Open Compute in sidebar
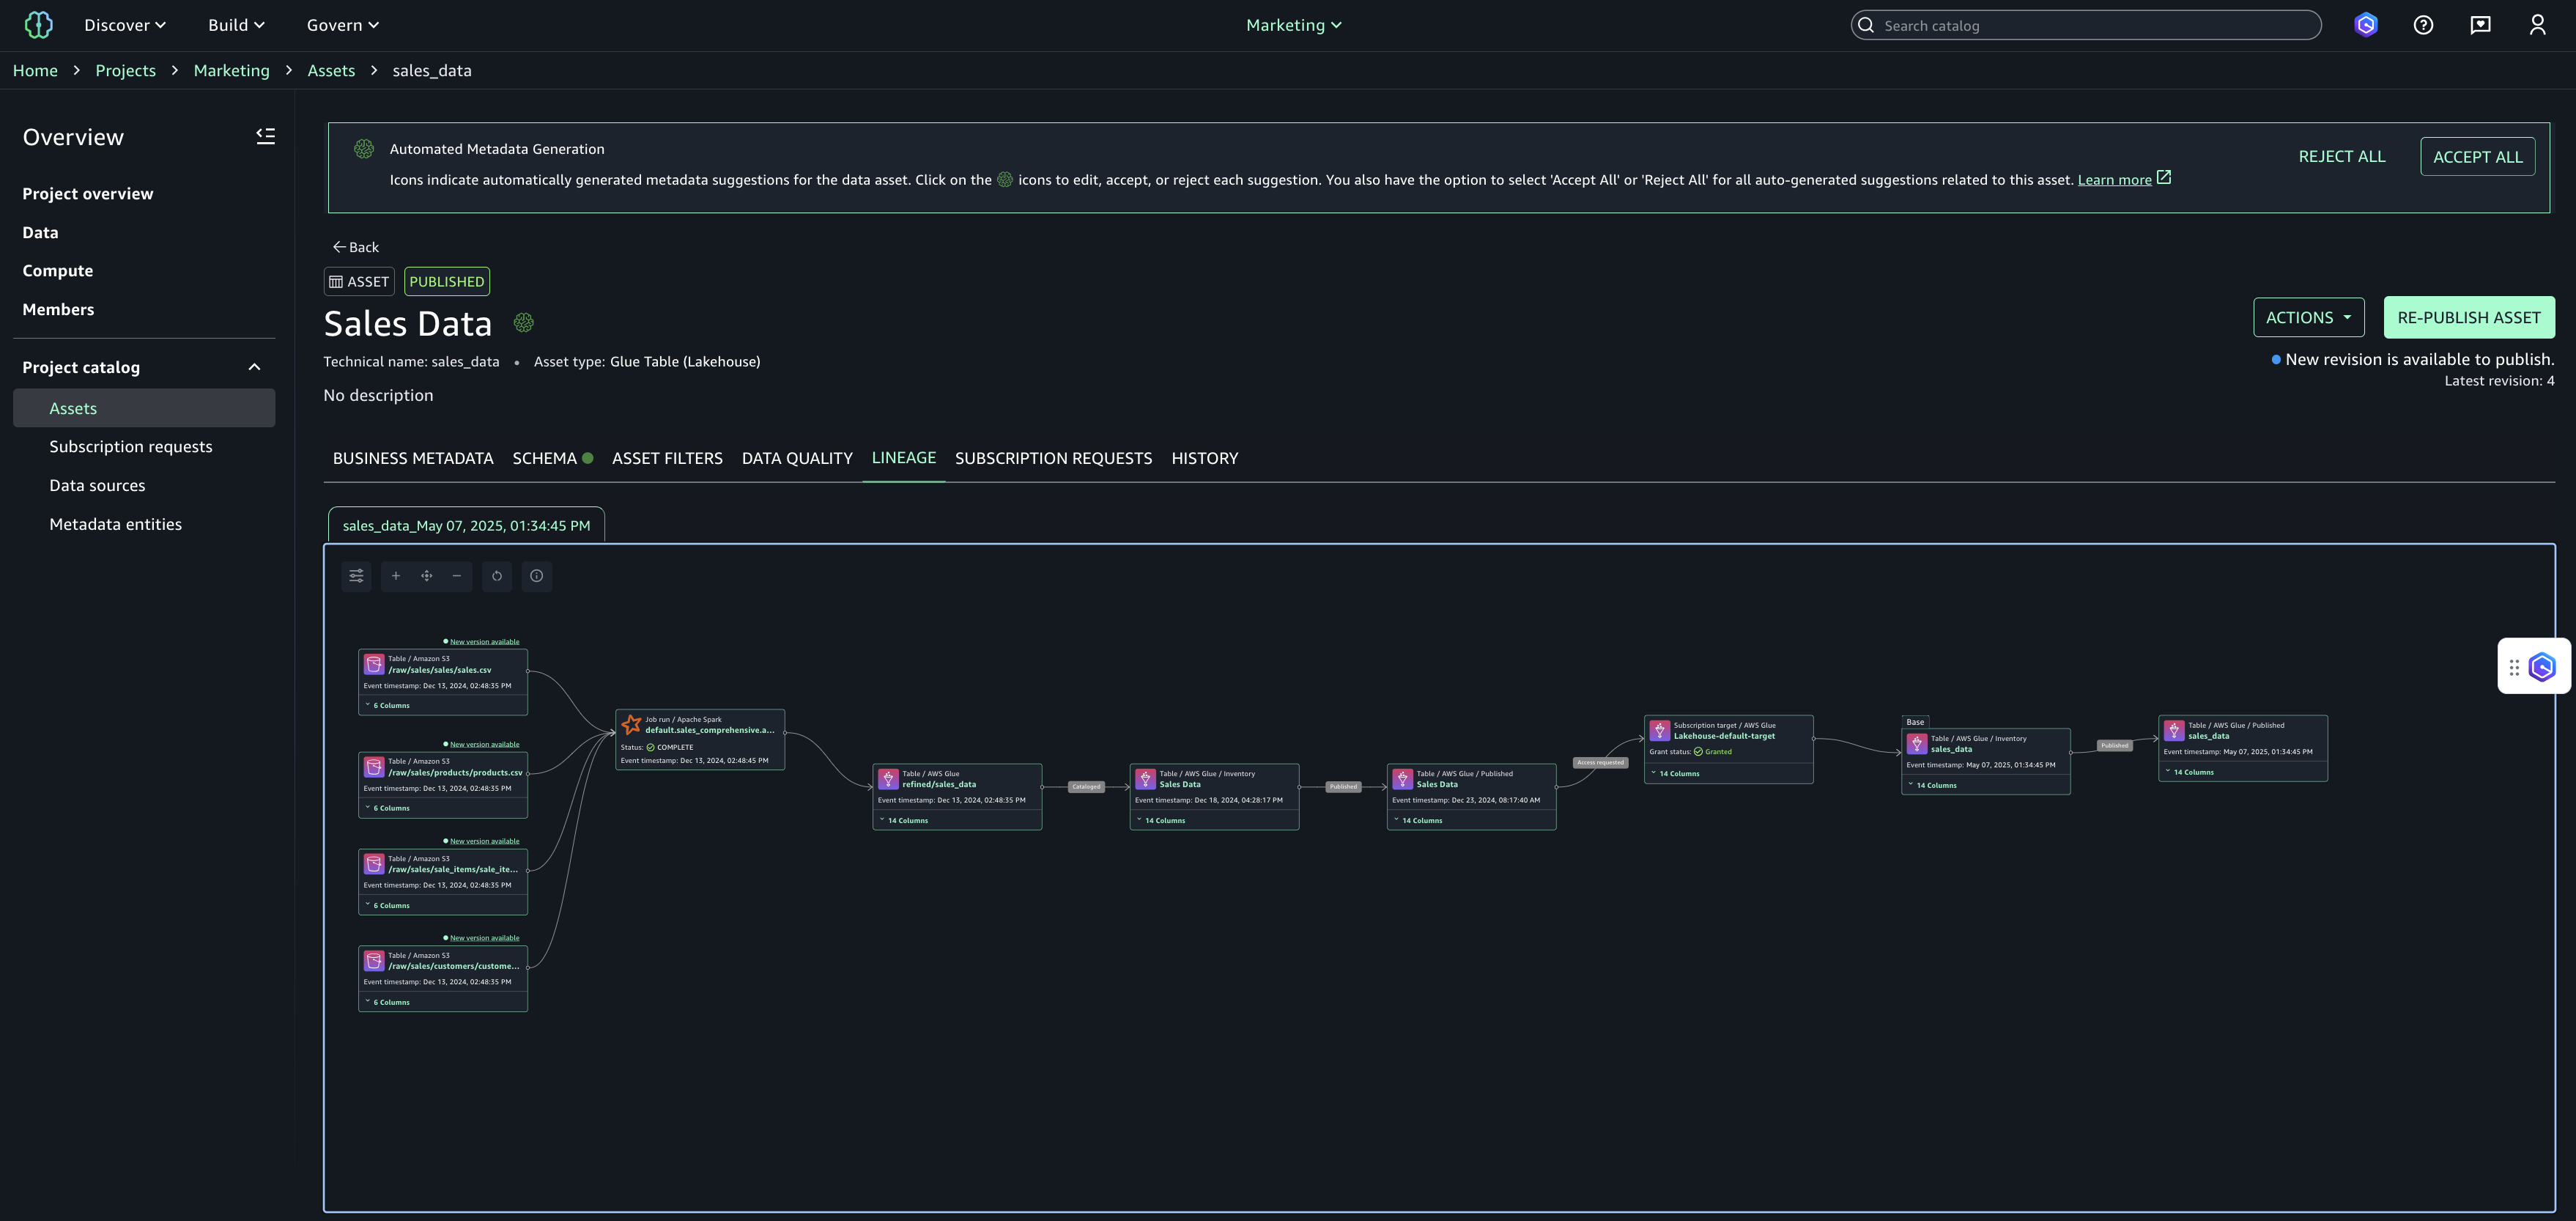Viewport: 2576px width, 1221px height. 57,270
